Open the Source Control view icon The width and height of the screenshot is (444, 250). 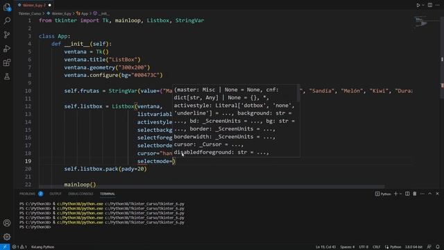[7, 35]
